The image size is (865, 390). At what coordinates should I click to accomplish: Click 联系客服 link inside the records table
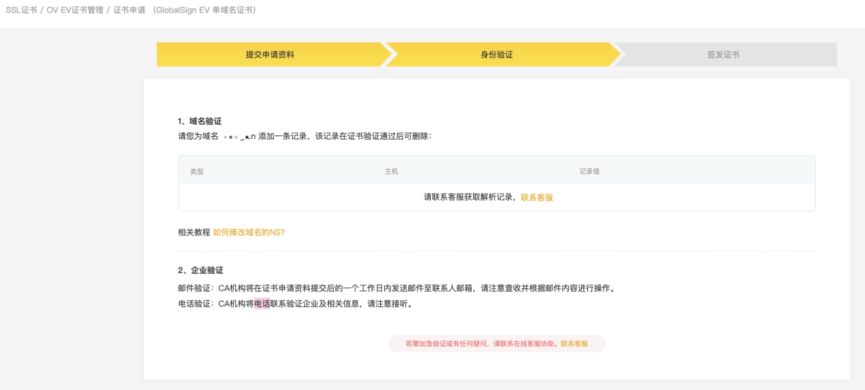click(x=537, y=197)
